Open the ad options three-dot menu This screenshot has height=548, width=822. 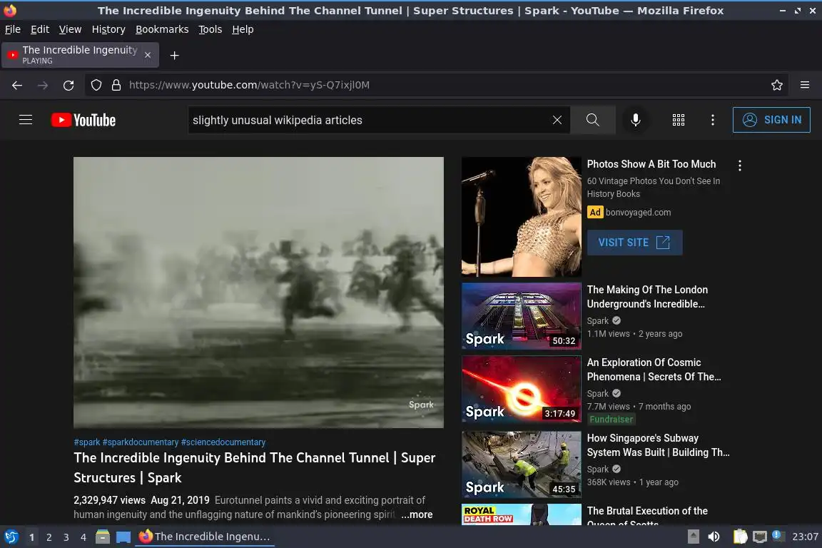coord(740,166)
